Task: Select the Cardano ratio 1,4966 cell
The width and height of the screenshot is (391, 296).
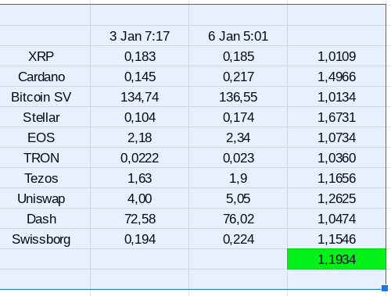Action: (336, 77)
